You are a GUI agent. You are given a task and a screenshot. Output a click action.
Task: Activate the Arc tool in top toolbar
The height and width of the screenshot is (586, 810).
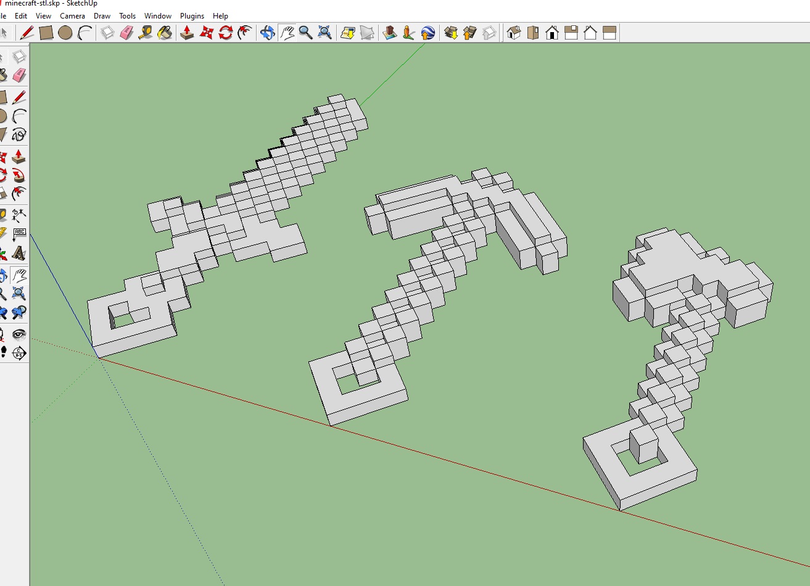click(85, 33)
